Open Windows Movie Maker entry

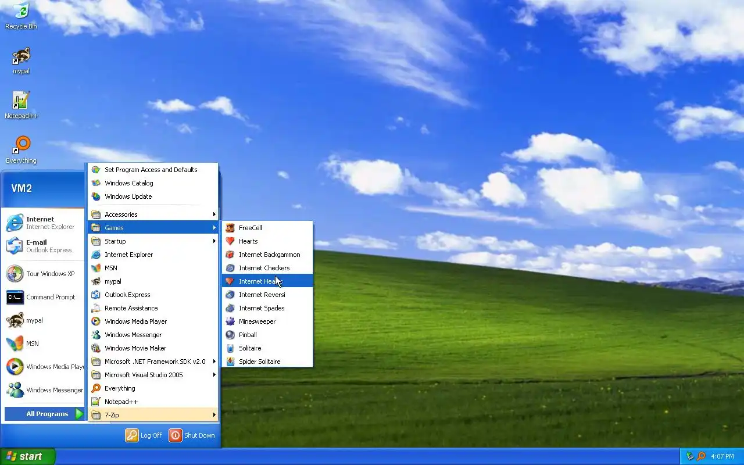[153, 348]
